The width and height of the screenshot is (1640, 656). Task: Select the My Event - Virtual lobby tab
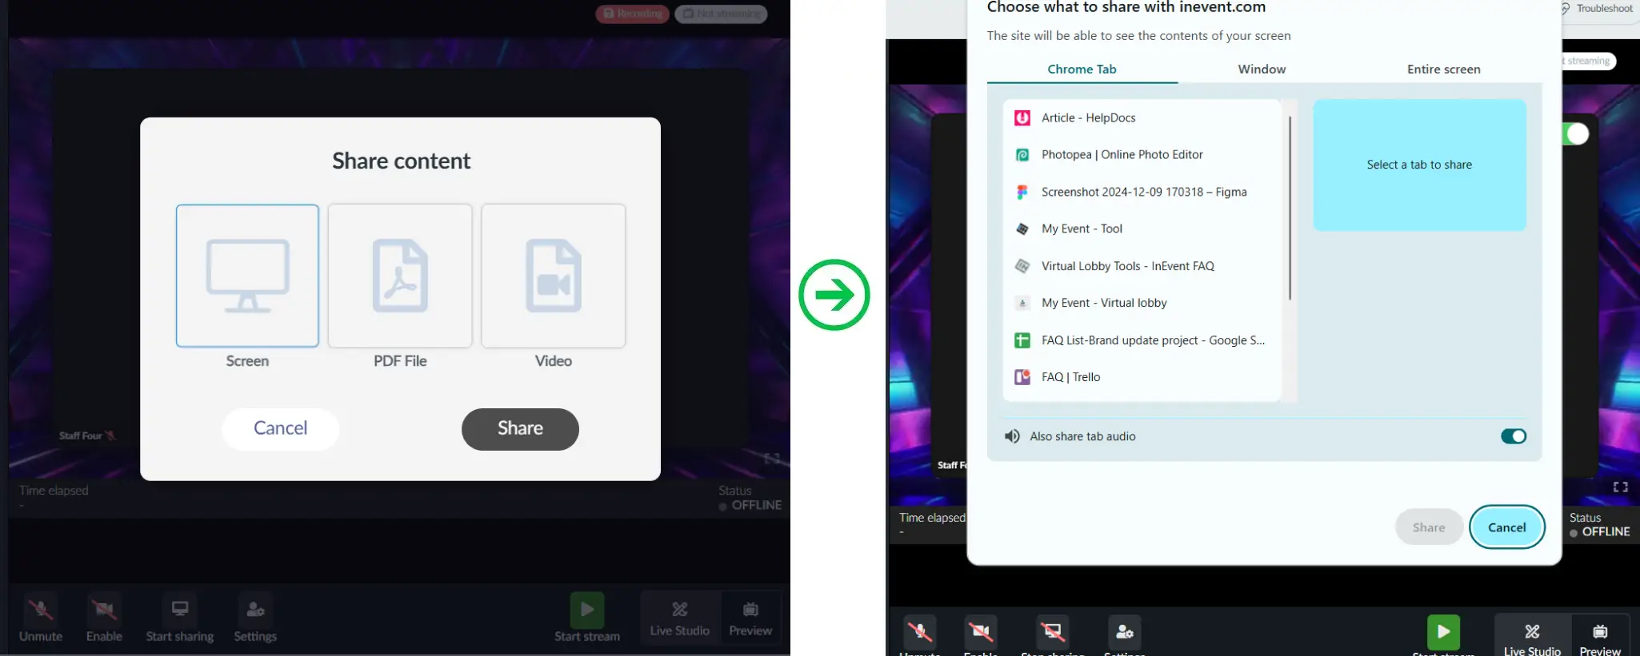click(x=1142, y=303)
